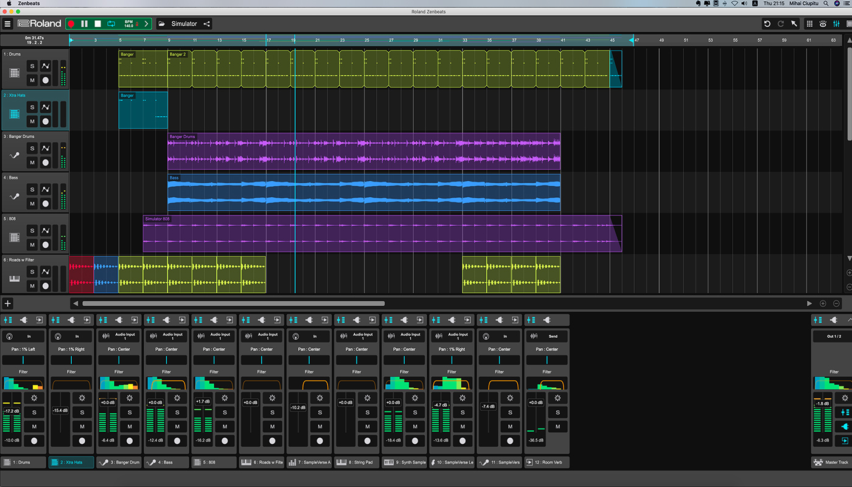The width and height of the screenshot is (852, 487).
Task: Expand the transport bar chevron arrow
Action: (146, 24)
